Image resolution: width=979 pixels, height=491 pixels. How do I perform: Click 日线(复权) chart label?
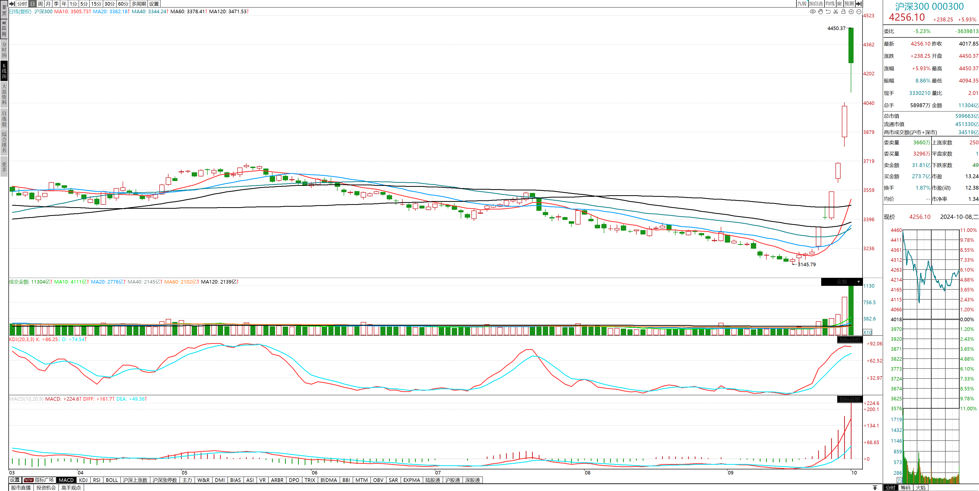[20, 11]
